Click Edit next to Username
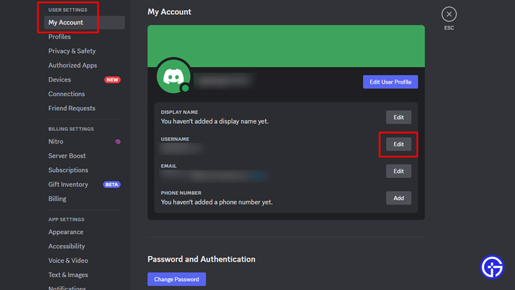Image resolution: width=515 pixels, height=290 pixels. point(398,144)
